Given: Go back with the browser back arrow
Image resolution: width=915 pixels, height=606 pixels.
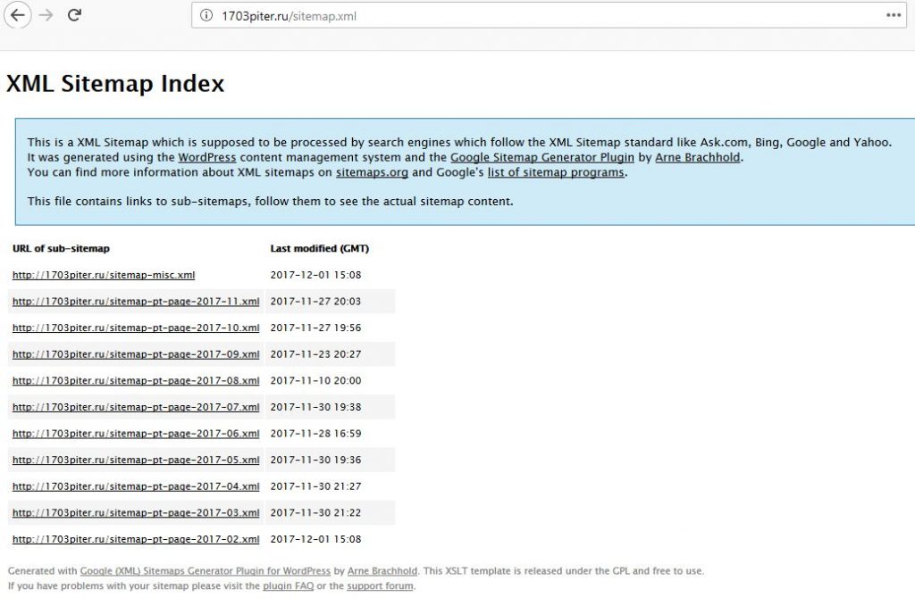Looking at the screenshot, I should click(x=18, y=15).
